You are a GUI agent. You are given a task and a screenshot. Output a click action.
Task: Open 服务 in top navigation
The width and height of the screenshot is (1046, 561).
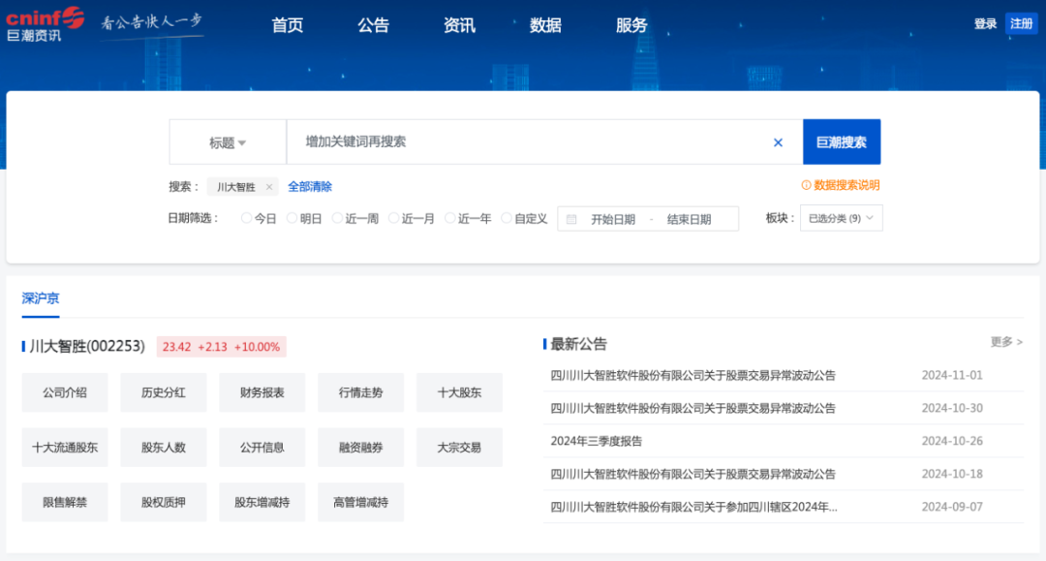(x=631, y=25)
